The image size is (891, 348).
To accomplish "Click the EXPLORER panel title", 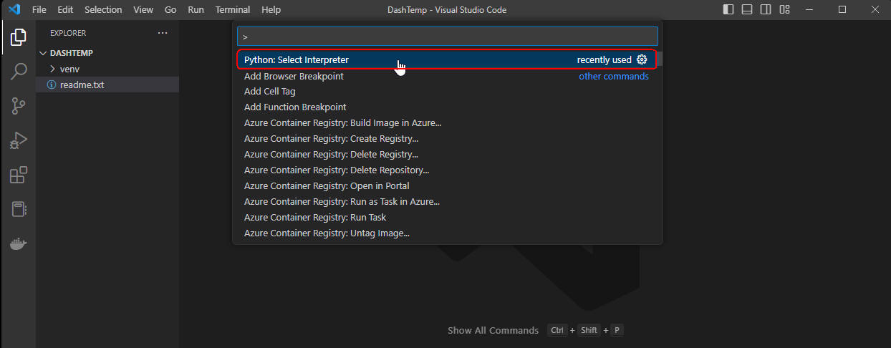I will click(68, 33).
